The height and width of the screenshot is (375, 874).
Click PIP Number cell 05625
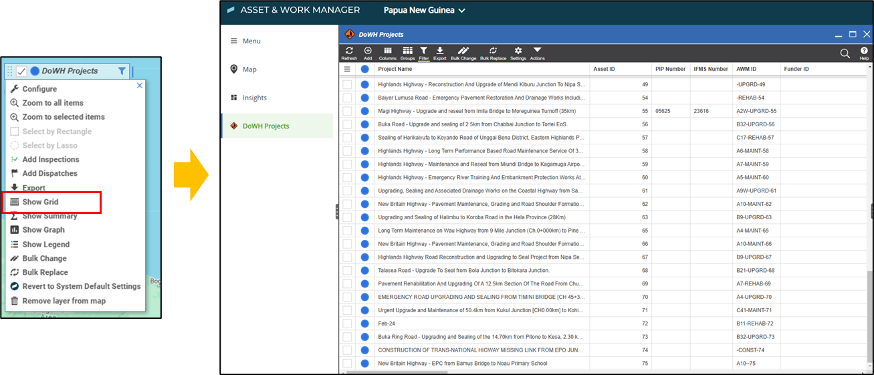[671, 111]
